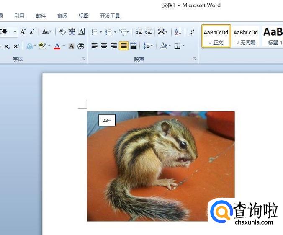Toggle left text alignment
283x235 pixels.
[x=94, y=46]
